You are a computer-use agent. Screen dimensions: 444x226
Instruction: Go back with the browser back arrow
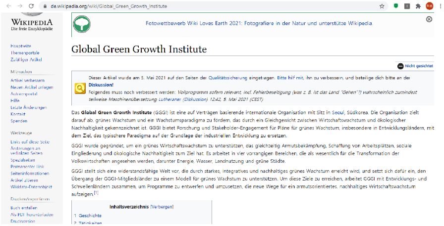coord(9,6)
